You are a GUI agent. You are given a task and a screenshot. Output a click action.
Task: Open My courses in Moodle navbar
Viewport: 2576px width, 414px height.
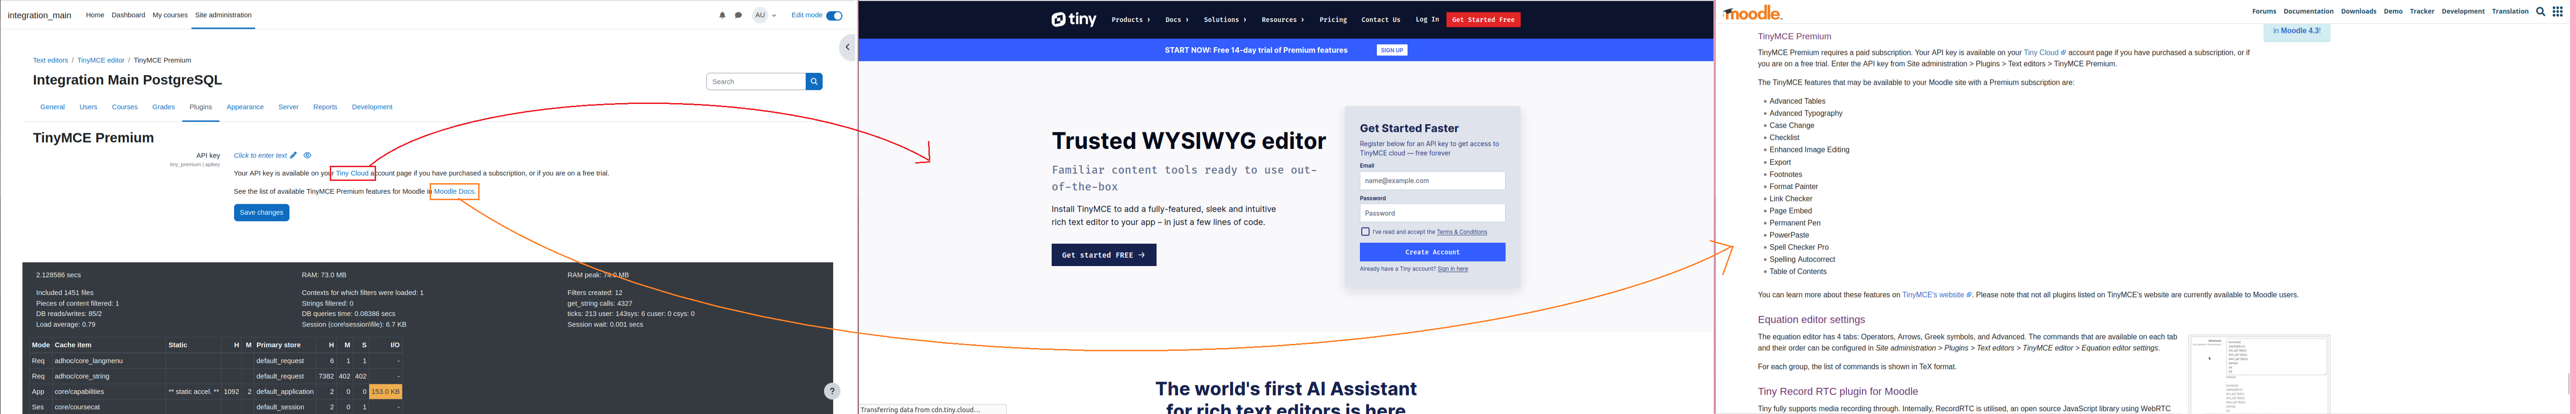pyautogui.click(x=170, y=15)
